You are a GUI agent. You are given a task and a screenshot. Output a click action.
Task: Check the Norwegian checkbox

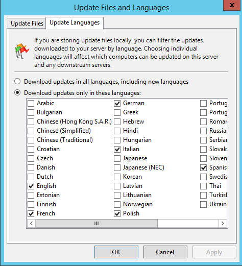click(x=117, y=204)
